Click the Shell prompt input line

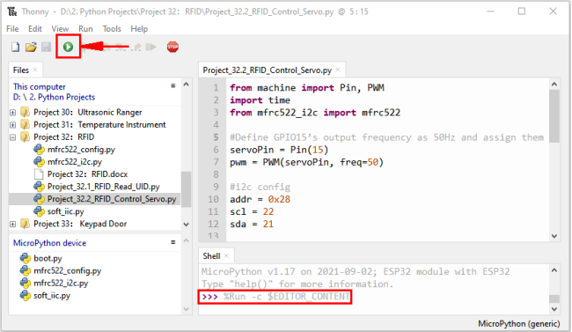click(275, 297)
